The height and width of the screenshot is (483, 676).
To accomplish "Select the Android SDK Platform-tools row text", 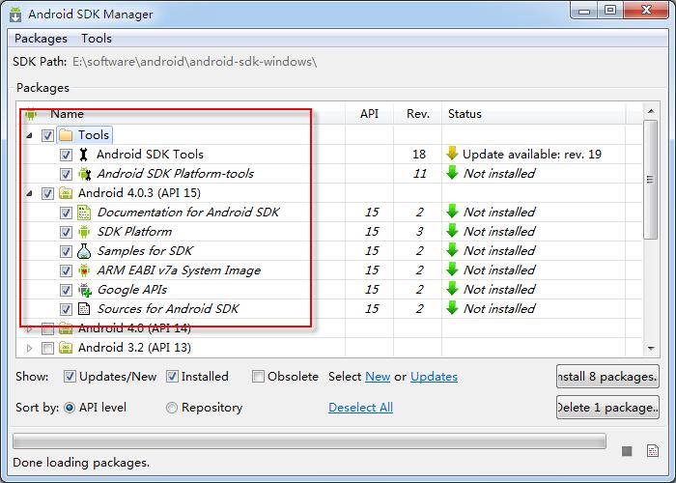I will [176, 173].
